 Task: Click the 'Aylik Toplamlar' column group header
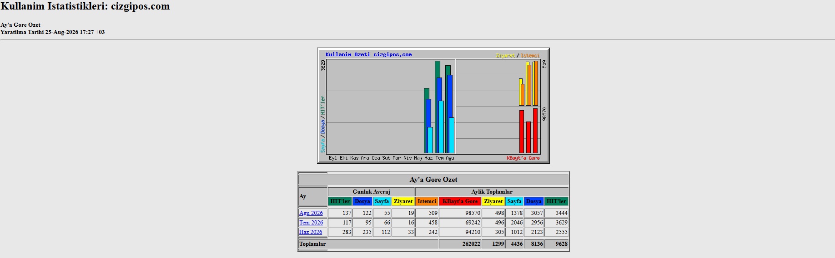[x=492, y=192]
